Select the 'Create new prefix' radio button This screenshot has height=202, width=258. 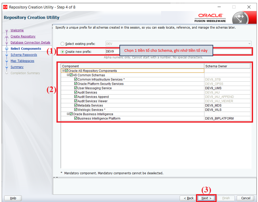62,52
